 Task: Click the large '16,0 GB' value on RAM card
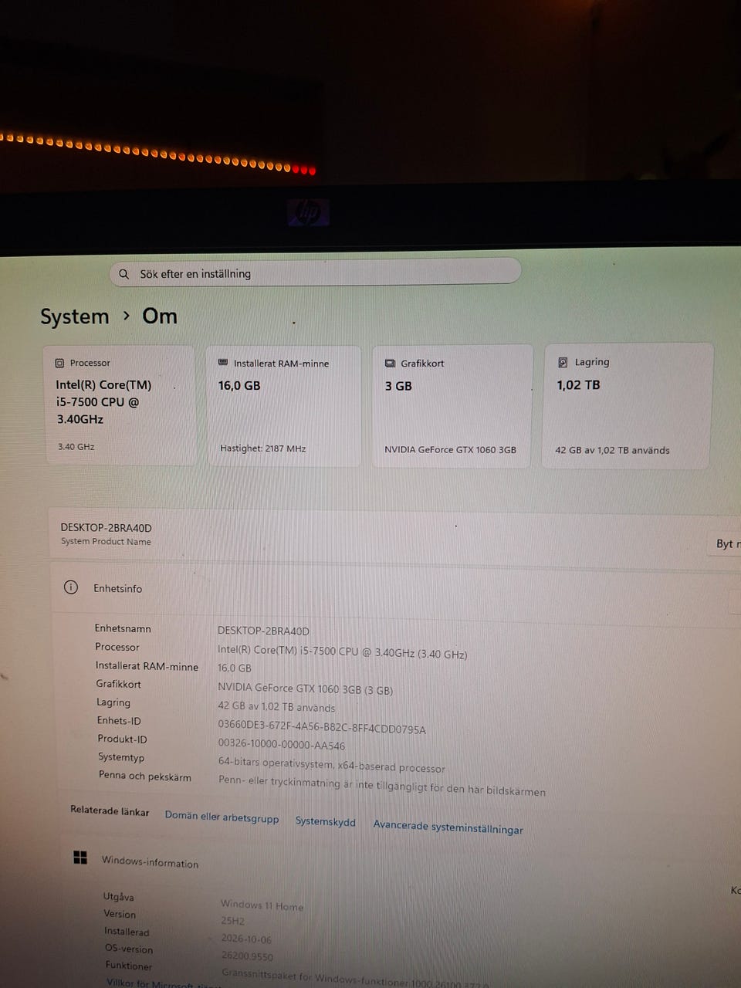click(x=239, y=385)
